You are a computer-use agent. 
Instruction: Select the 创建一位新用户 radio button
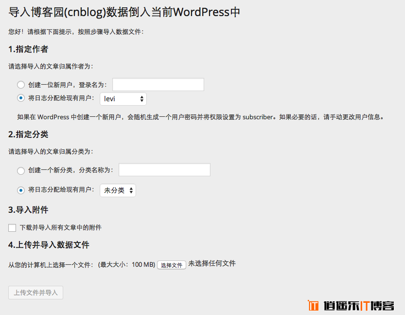click(20, 85)
